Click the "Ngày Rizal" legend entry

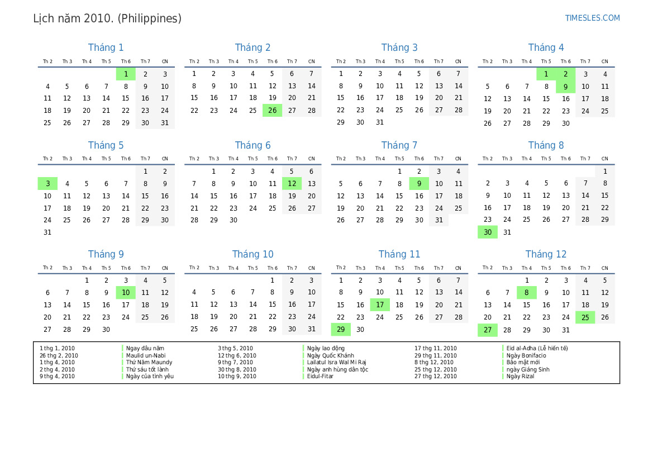520,376
